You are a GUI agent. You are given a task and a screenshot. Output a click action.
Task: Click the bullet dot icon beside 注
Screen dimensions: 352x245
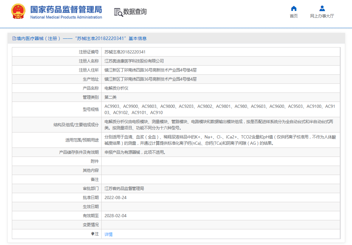[x=93, y=234]
